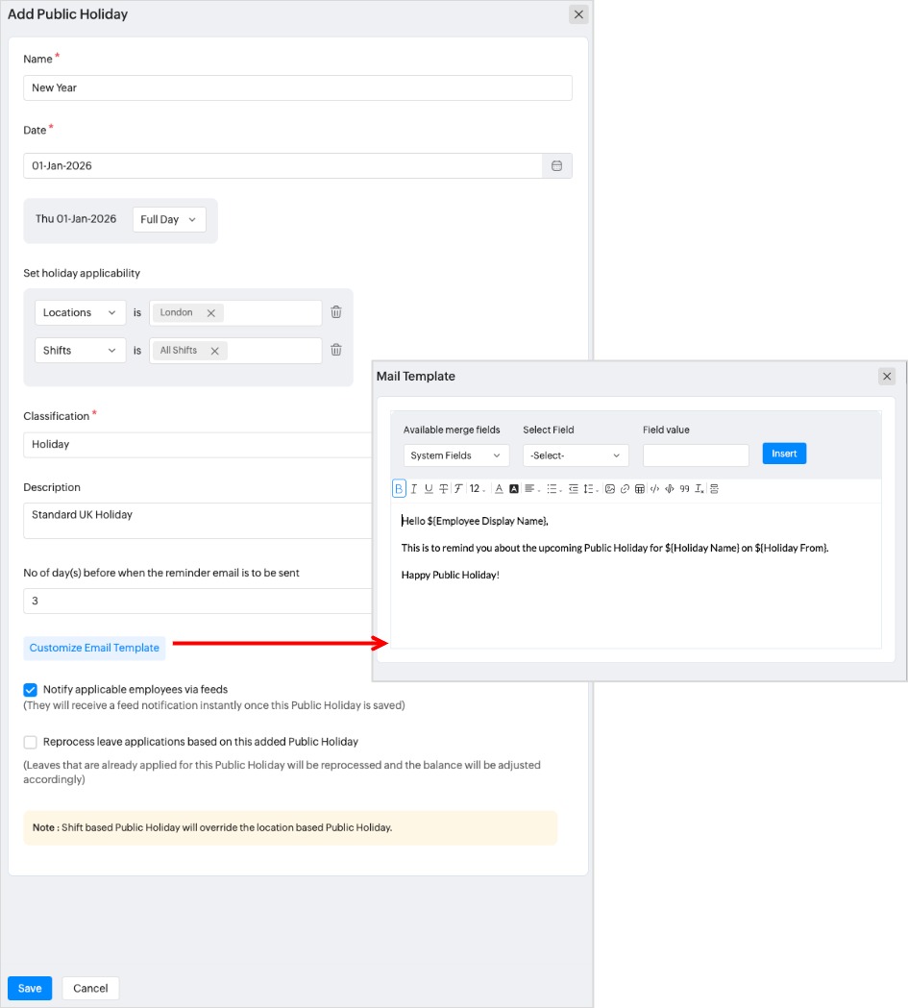The width and height of the screenshot is (908, 1008).
Task: Apply italic formatting in mail template
Action: click(x=414, y=489)
